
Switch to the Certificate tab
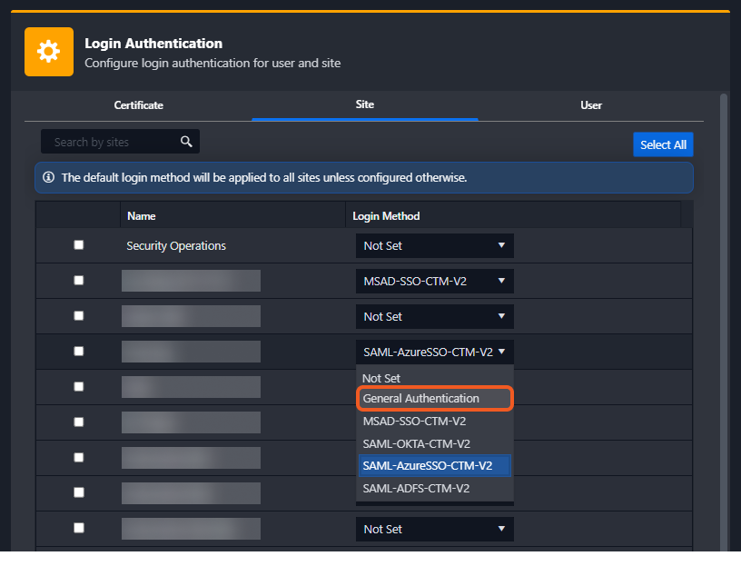[x=138, y=105]
